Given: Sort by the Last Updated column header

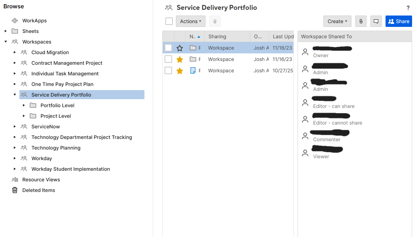Looking at the screenshot, I should coord(281,36).
